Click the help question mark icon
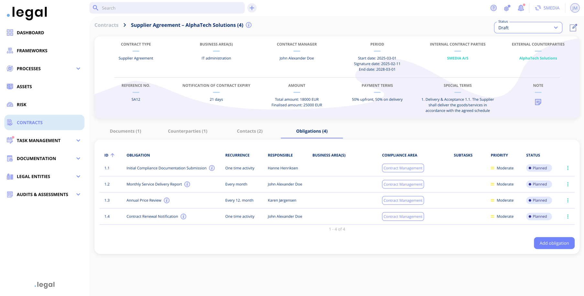This screenshot has width=584, height=296. click(x=493, y=8)
